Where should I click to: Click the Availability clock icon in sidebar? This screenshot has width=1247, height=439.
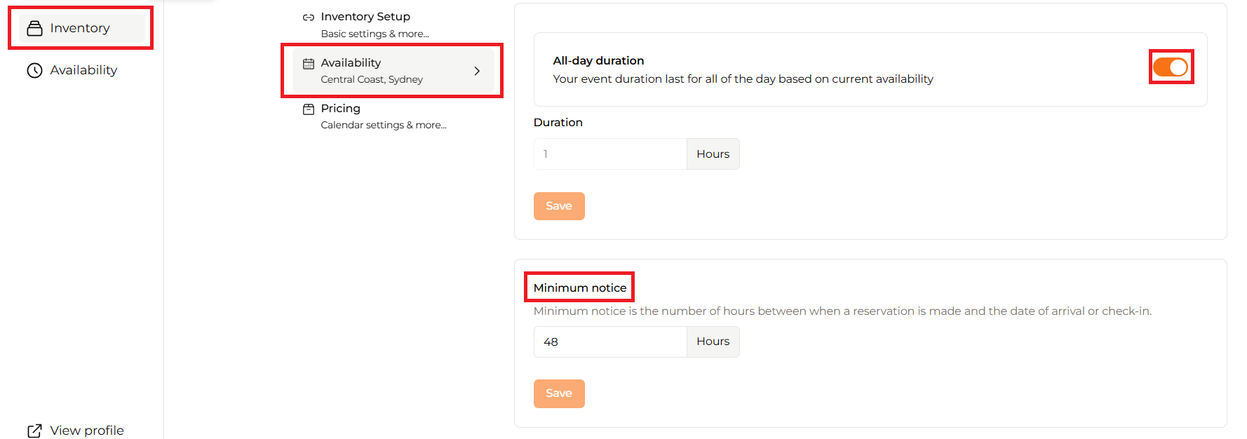(x=34, y=70)
